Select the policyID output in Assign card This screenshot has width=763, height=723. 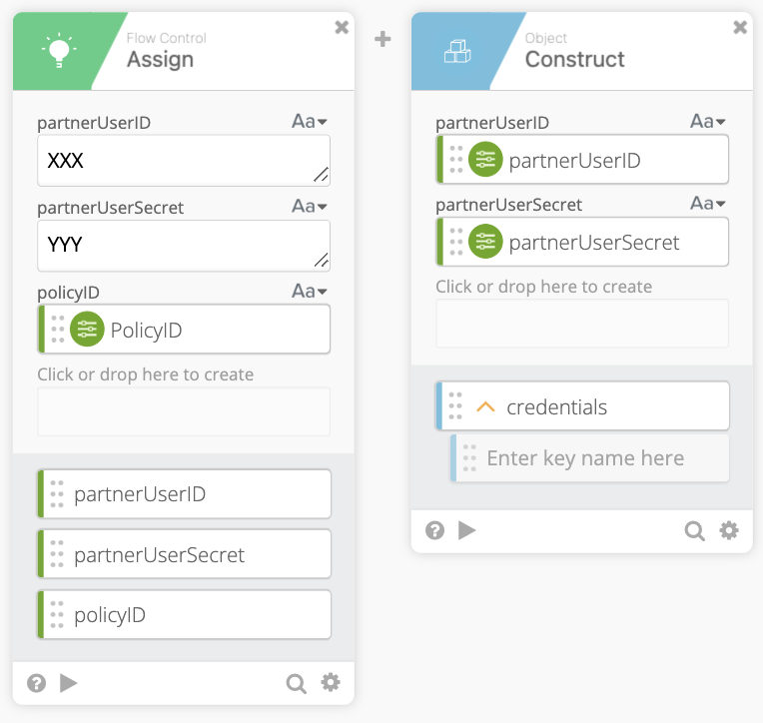tap(184, 615)
